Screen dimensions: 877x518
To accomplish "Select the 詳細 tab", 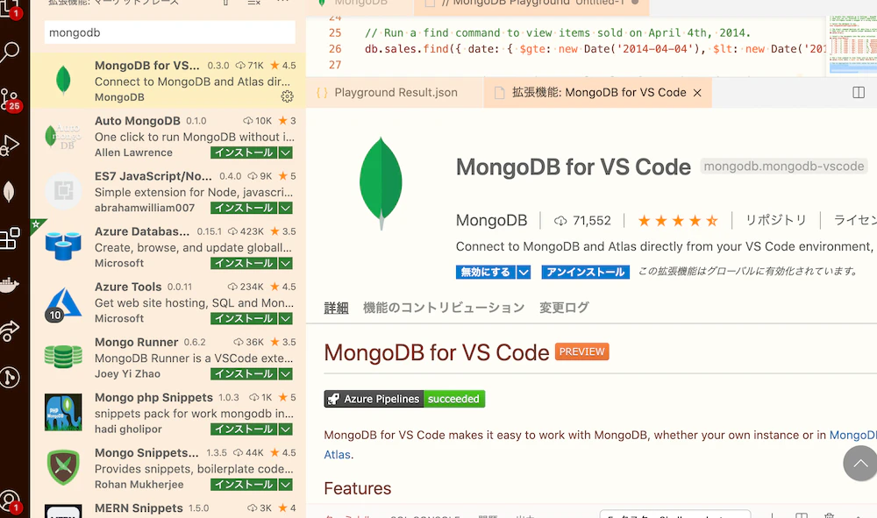I will tap(336, 308).
